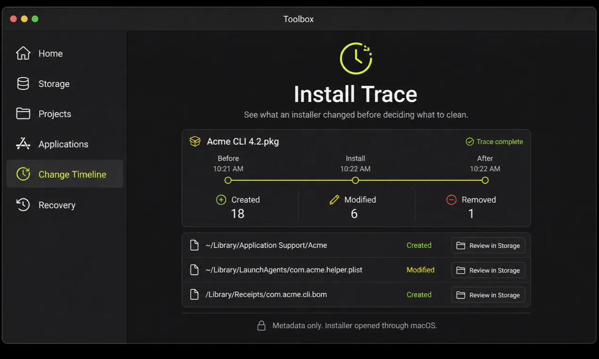Click the Recovery history icon
The width and height of the screenshot is (599, 359).
pos(23,205)
